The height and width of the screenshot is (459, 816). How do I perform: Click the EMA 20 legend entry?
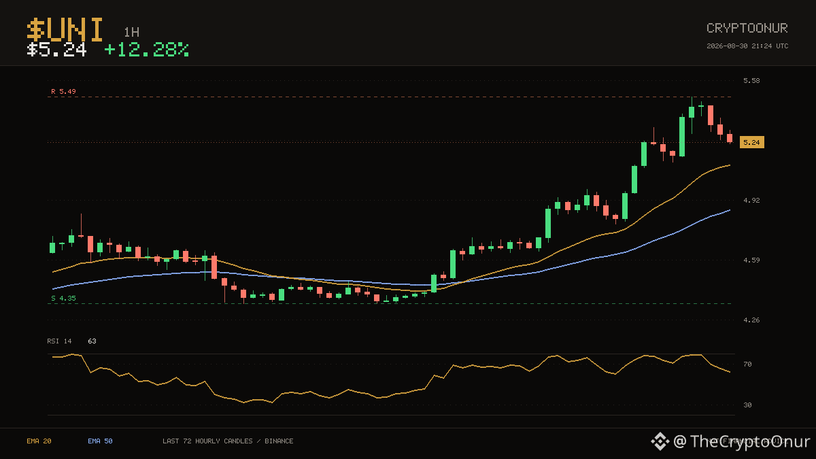coord(39,441)
